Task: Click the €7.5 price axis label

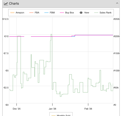Action: tap(6, 53)
